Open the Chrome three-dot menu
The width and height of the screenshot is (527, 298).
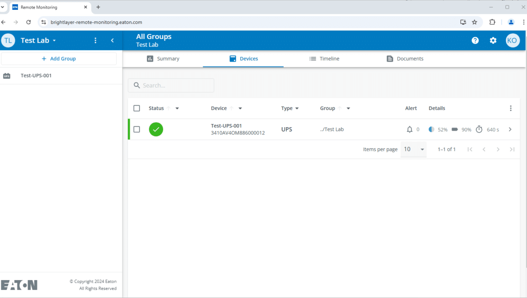[x=524, y=22]
